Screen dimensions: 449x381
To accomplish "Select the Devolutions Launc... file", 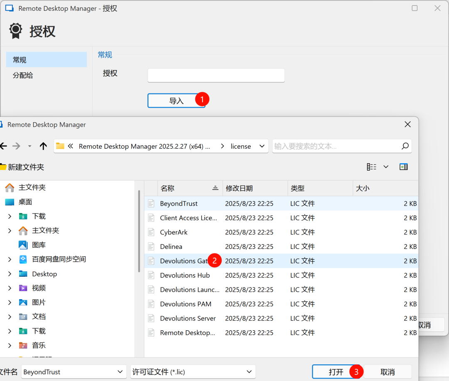I will [281, 290].
